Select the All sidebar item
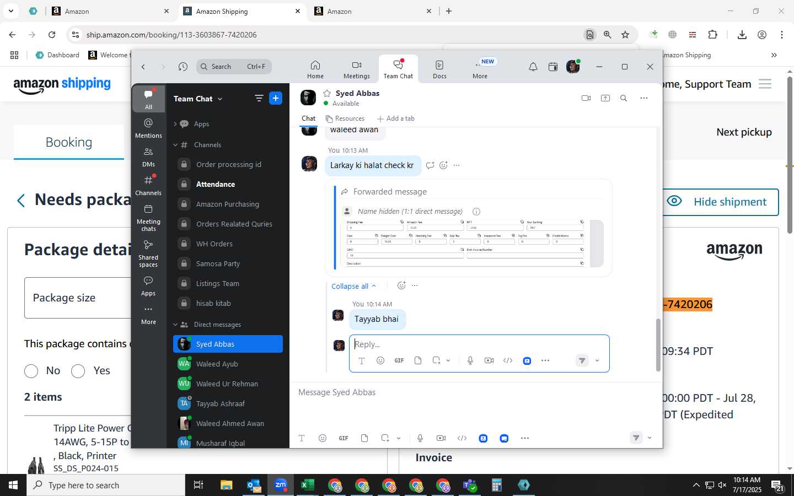 [148, 99]
